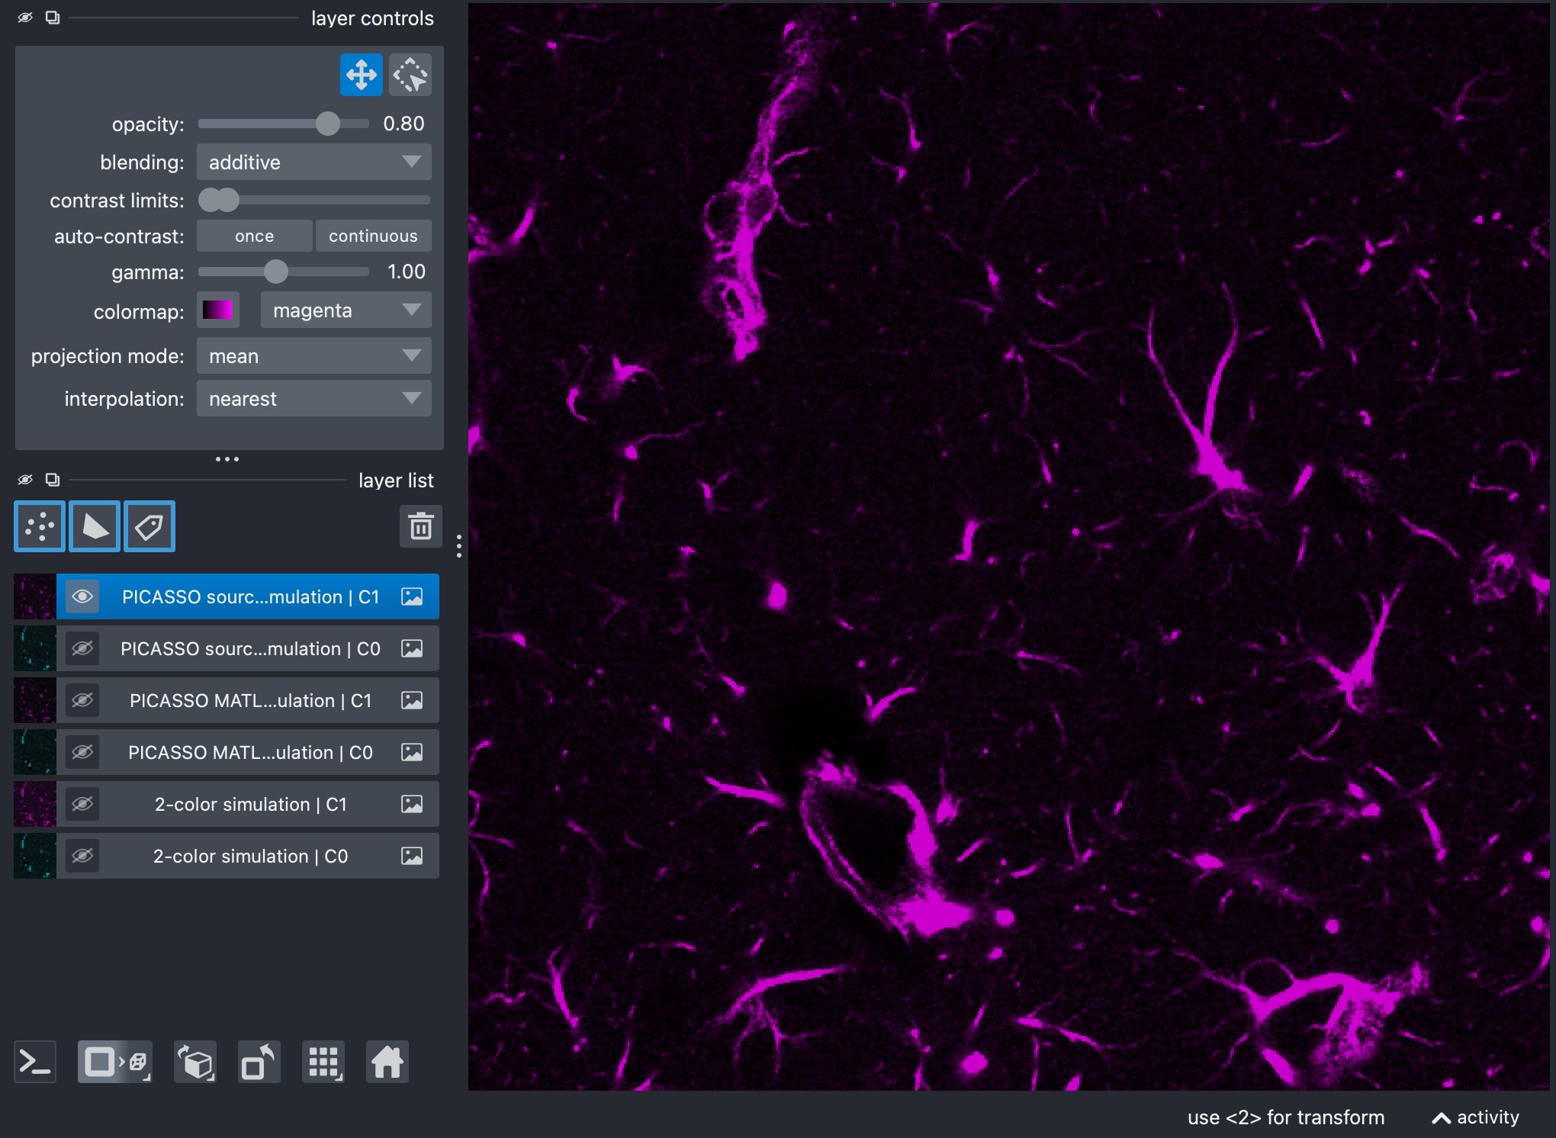
Task: Delete selected layers with trash icon
Action: click(421, 526)
